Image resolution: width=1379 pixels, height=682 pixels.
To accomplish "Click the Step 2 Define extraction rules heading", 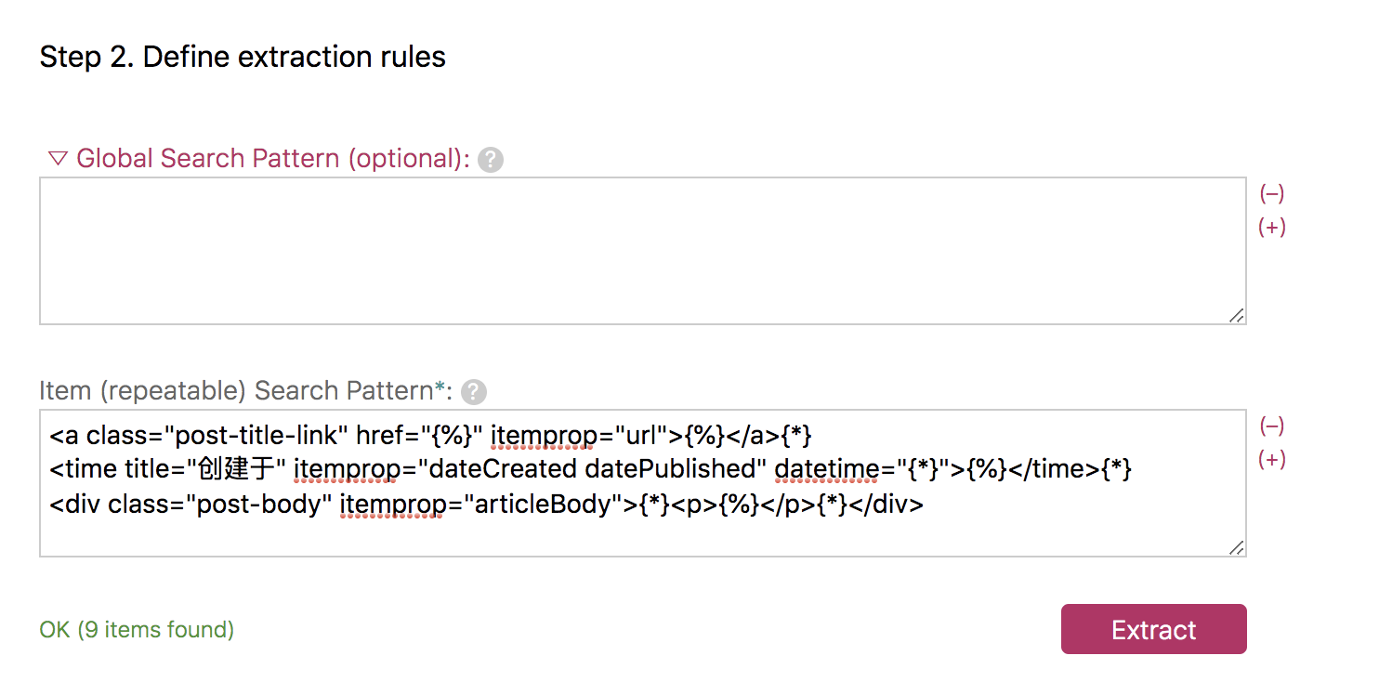I will tap(243, 58).
